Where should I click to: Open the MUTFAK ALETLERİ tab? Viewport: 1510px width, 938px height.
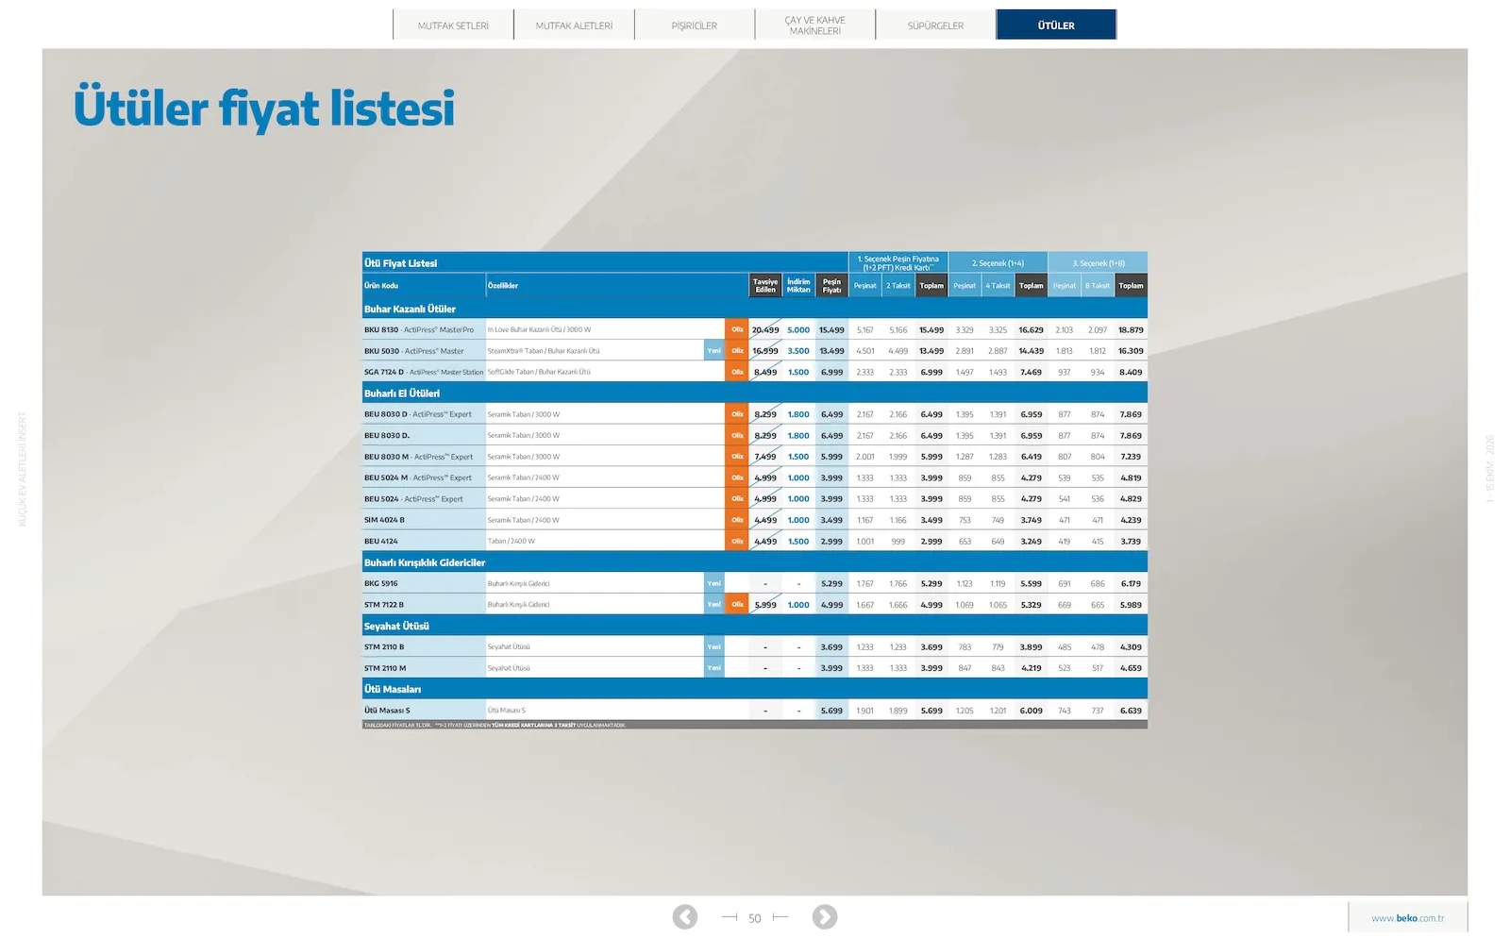coord(574,25)
